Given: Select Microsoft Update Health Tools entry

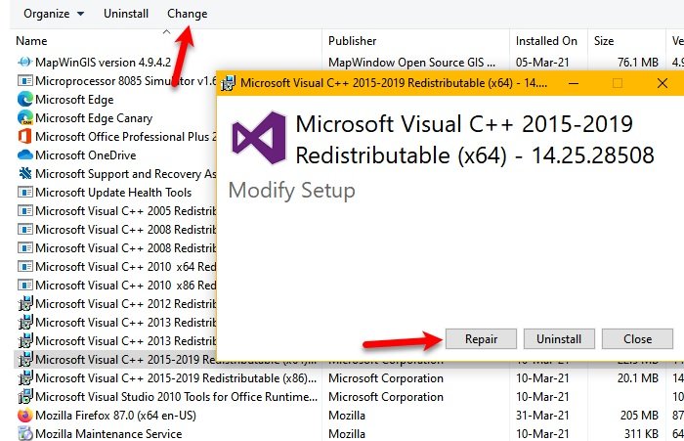Looking at the screenshot, I should pos(113,192).
